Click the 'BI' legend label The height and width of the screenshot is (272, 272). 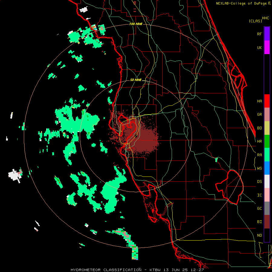(260, 222)
